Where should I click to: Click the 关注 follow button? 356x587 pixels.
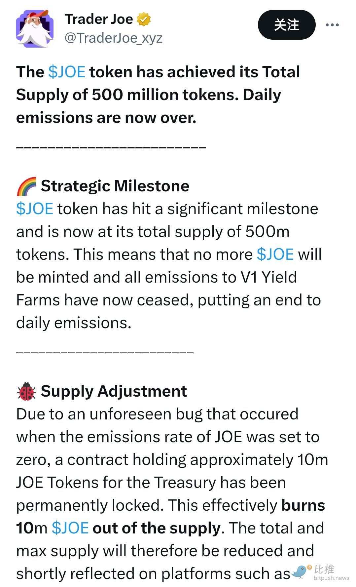[287, 25]
